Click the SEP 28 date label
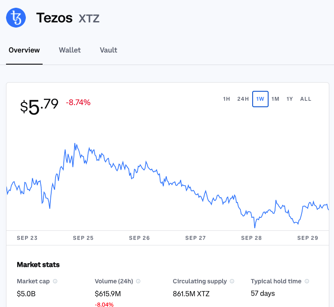This screenshot has height=307, width=334. pos(251,238)
